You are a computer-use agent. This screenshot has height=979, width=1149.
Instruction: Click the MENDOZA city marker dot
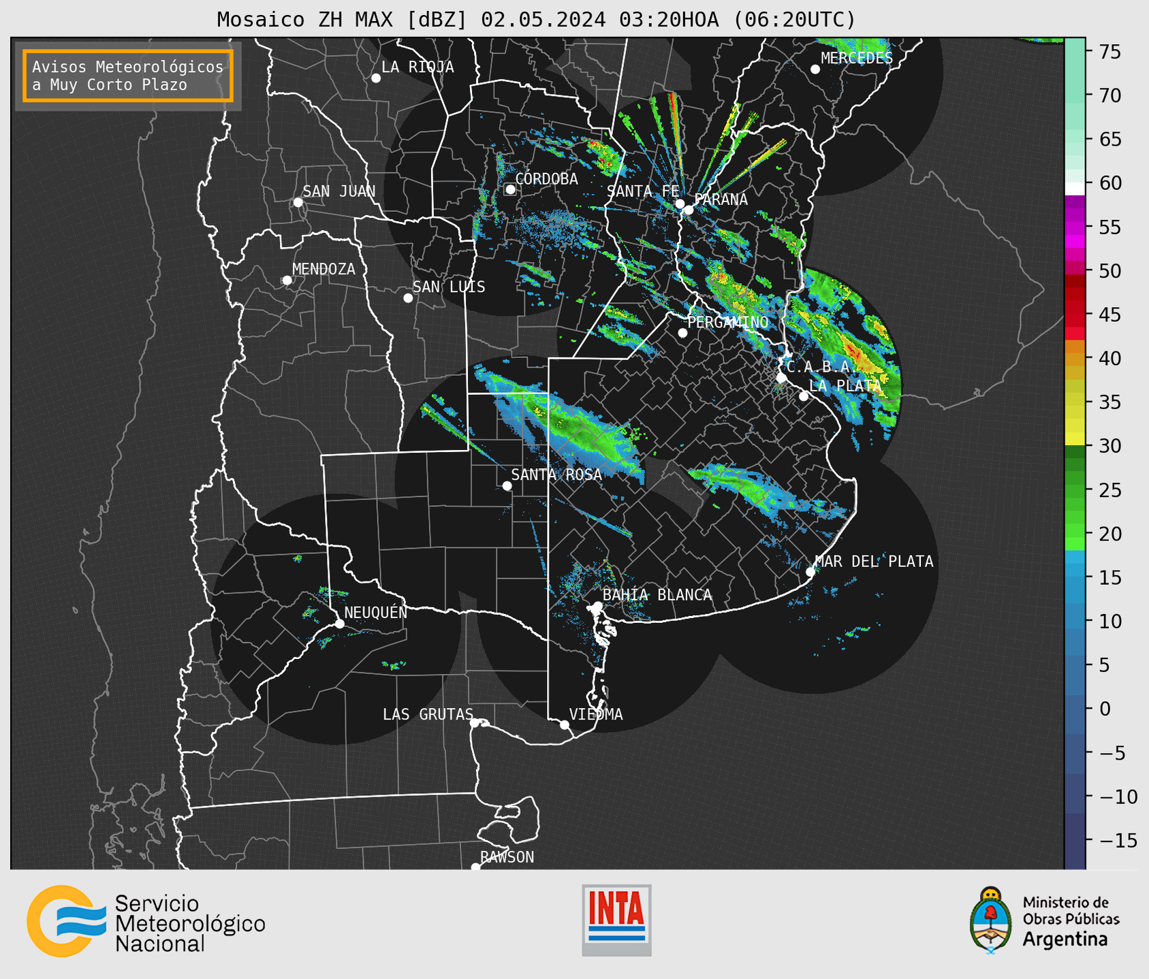(x=287, y=280)
